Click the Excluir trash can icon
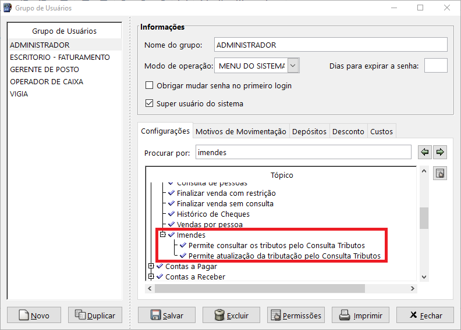Screen dimensions: 461x330 [219, 315]
